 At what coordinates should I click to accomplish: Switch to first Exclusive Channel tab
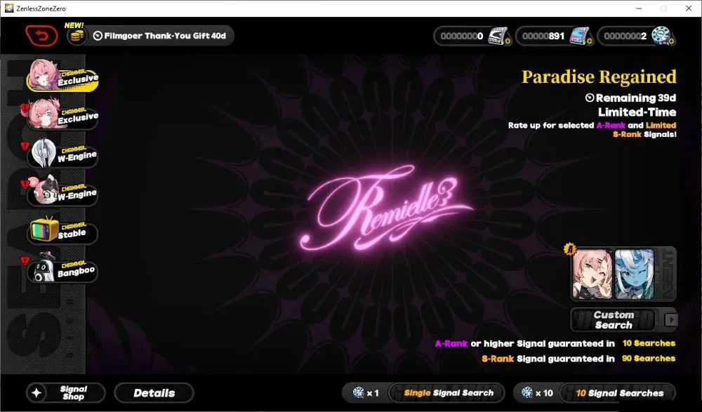coord(62,76)
